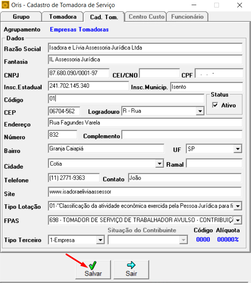The width and height of the screenshot is (251, 283).
Task: Click the Empresas Tomadoras blue text
Action: [x=79, y=29]
